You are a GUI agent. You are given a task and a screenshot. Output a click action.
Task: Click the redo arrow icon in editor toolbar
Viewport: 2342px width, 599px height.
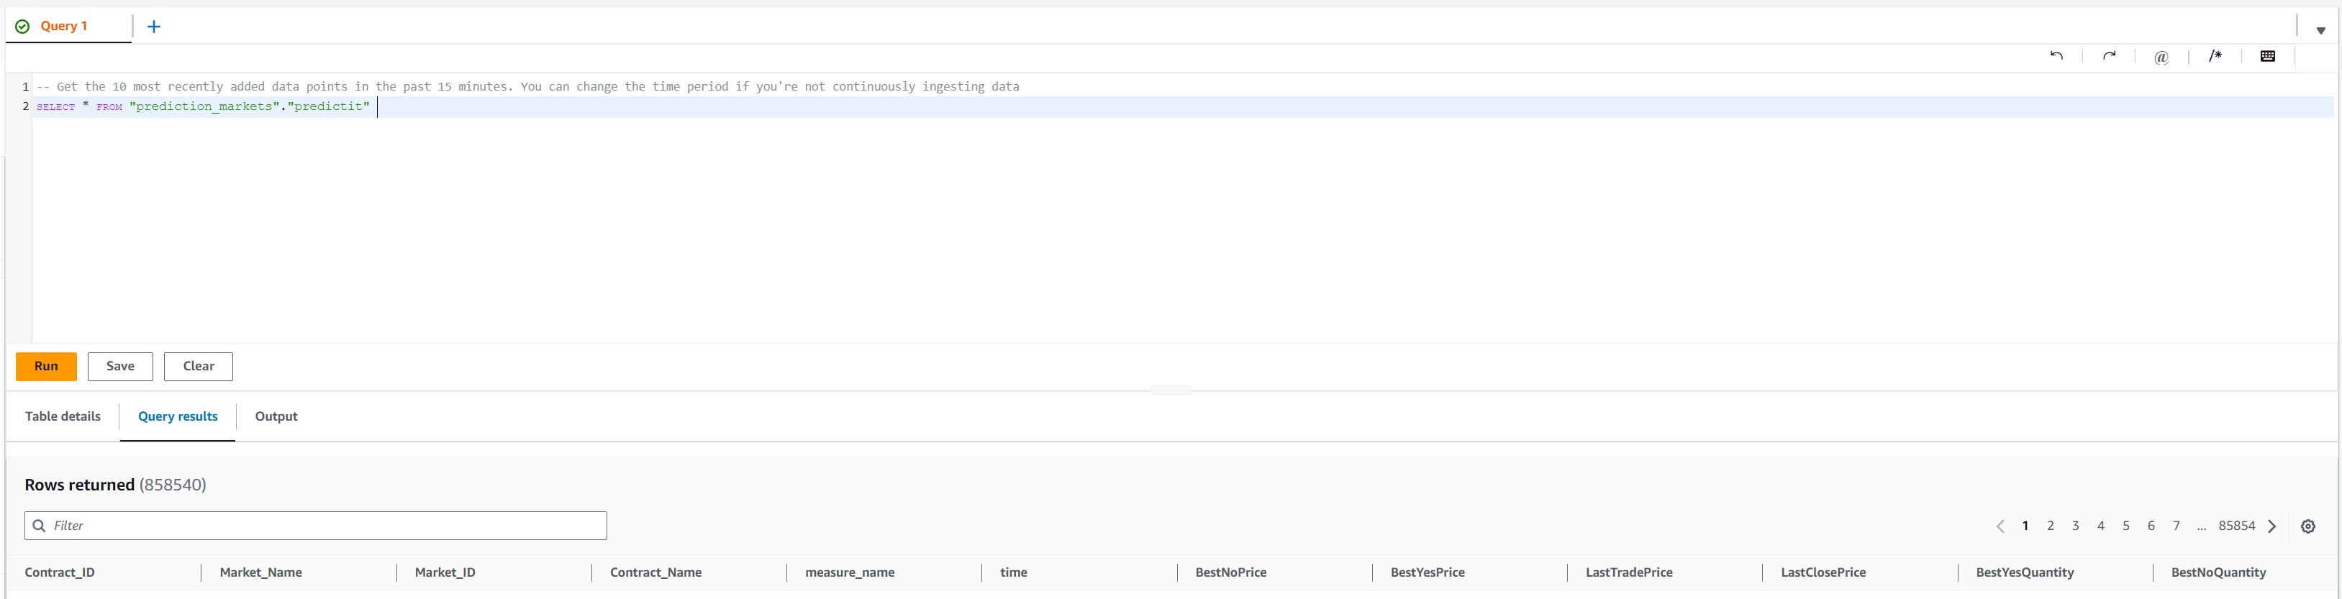pyautogui.click(x=2110, y=56)
